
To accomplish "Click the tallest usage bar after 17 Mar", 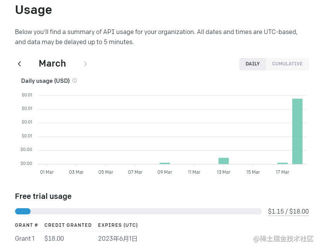I will click(297, 131).
